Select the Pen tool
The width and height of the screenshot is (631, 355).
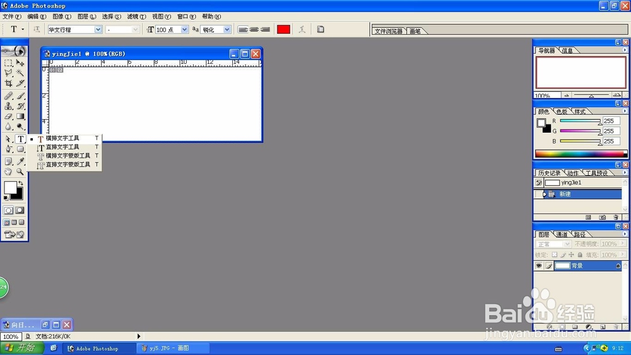[x=8, y=149]
